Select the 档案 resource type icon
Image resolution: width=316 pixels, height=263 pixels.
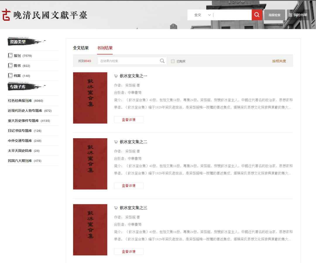click(x=10, y=76)
